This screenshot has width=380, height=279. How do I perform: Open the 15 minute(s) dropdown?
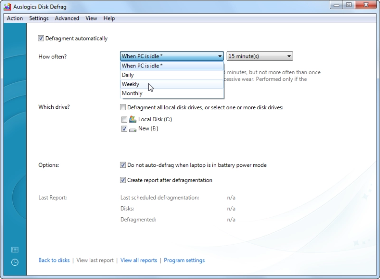click(x=259, y=56)
